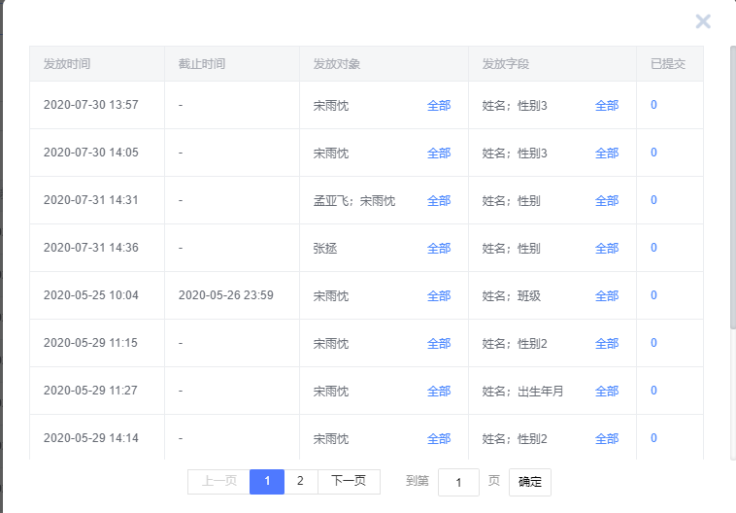This screenshot has width=736, height=513.
Task: Close the dialog with the X icon
Action: (703, 21)
